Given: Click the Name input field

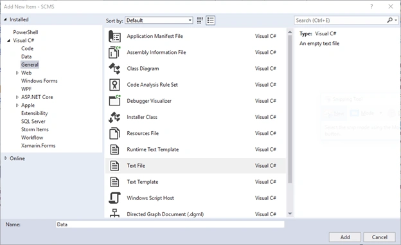Looking at the screenshot, I should tap(170, 224).
